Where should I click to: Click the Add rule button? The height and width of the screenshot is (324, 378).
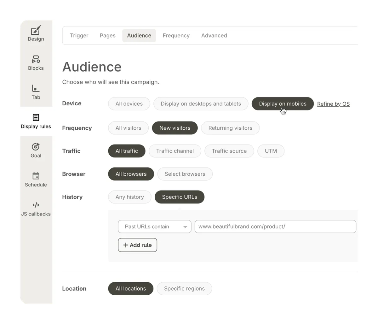(137, 245)
